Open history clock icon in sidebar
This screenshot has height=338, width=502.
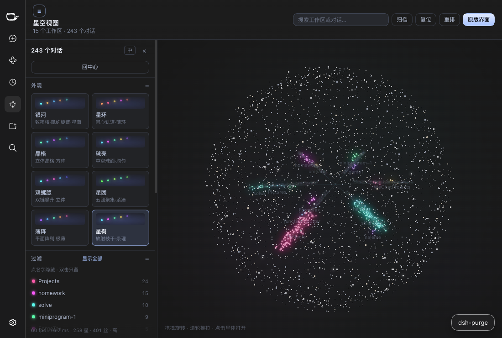tap(12, 82)
